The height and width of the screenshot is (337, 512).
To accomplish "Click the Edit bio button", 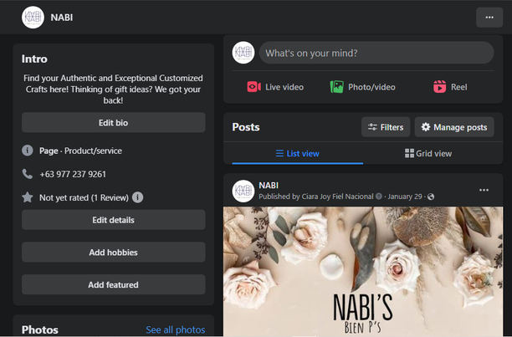I will click(x=113, y=123).
